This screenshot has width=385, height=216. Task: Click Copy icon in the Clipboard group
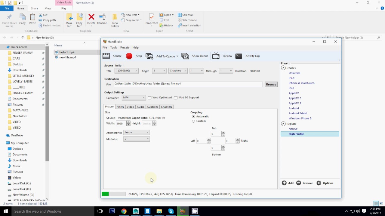point(22,17)
